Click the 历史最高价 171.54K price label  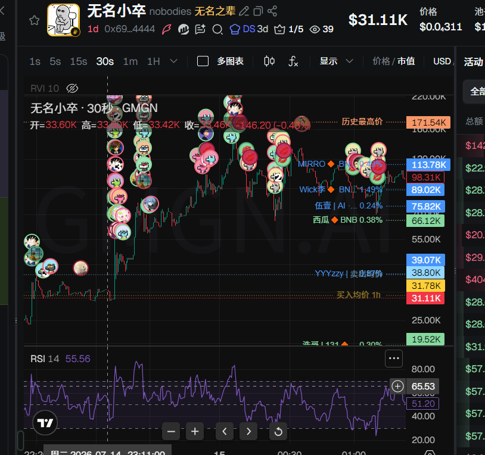(x=428, y=123)
